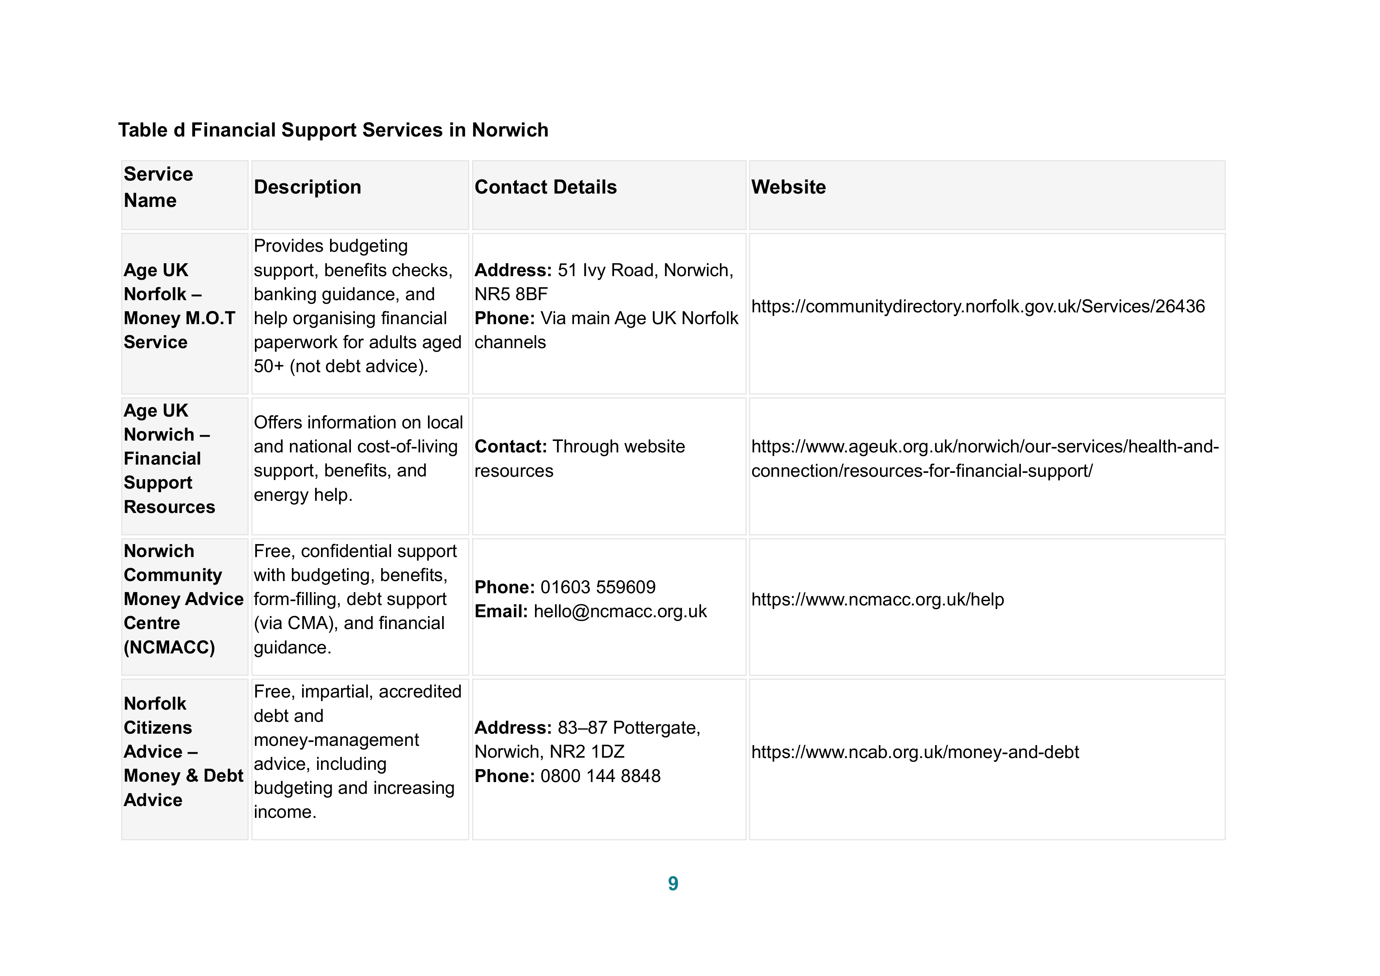This screenshot has width=1380, height=976.
Task: Click the Website column header
Action: tap(987, 195)
